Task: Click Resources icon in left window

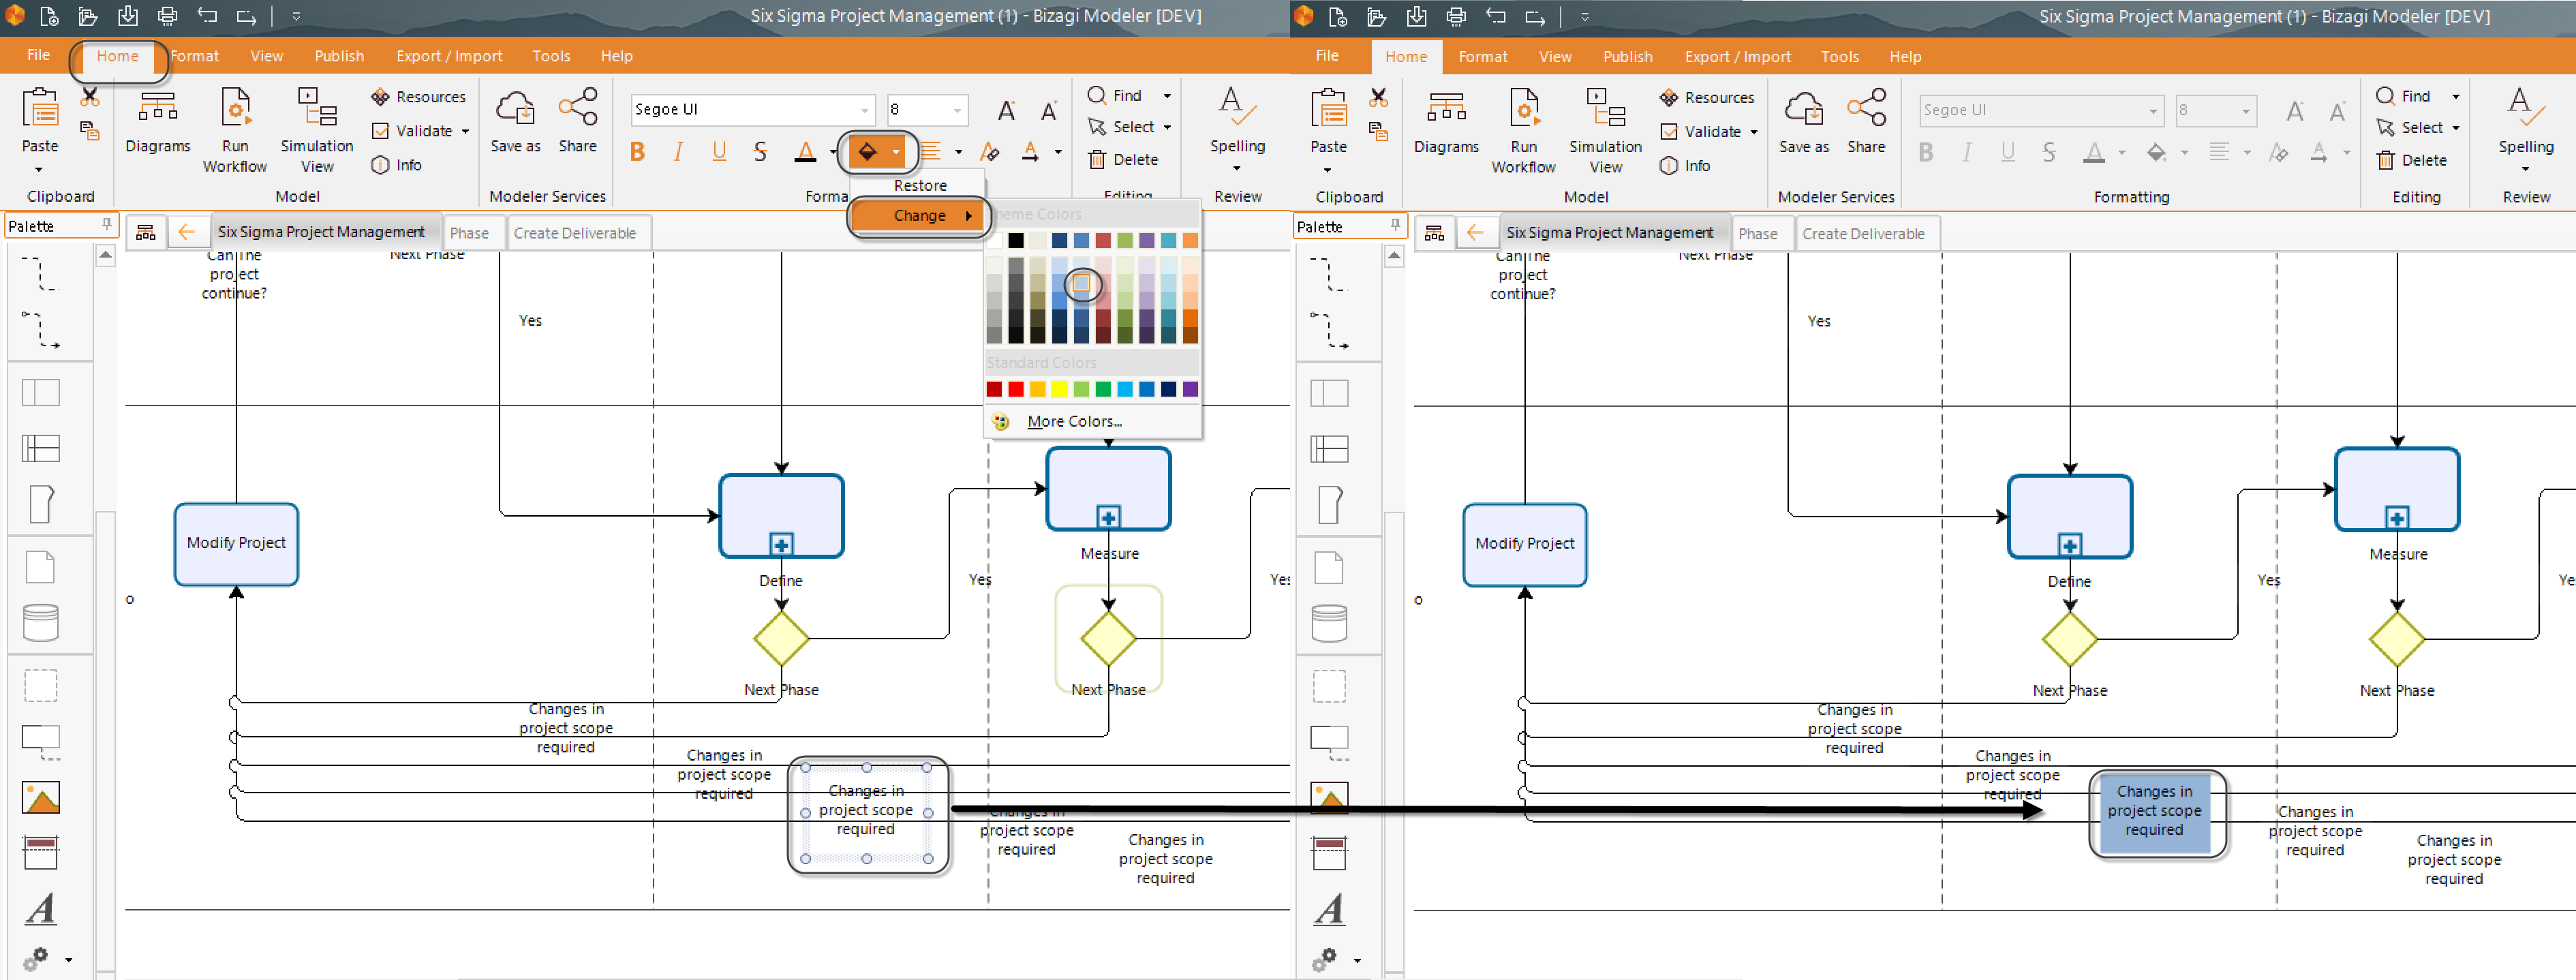Action: 380,97
